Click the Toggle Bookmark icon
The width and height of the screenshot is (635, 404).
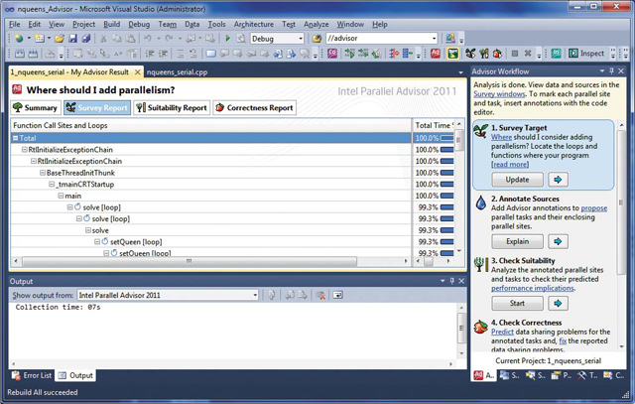[x=211, y=53]
